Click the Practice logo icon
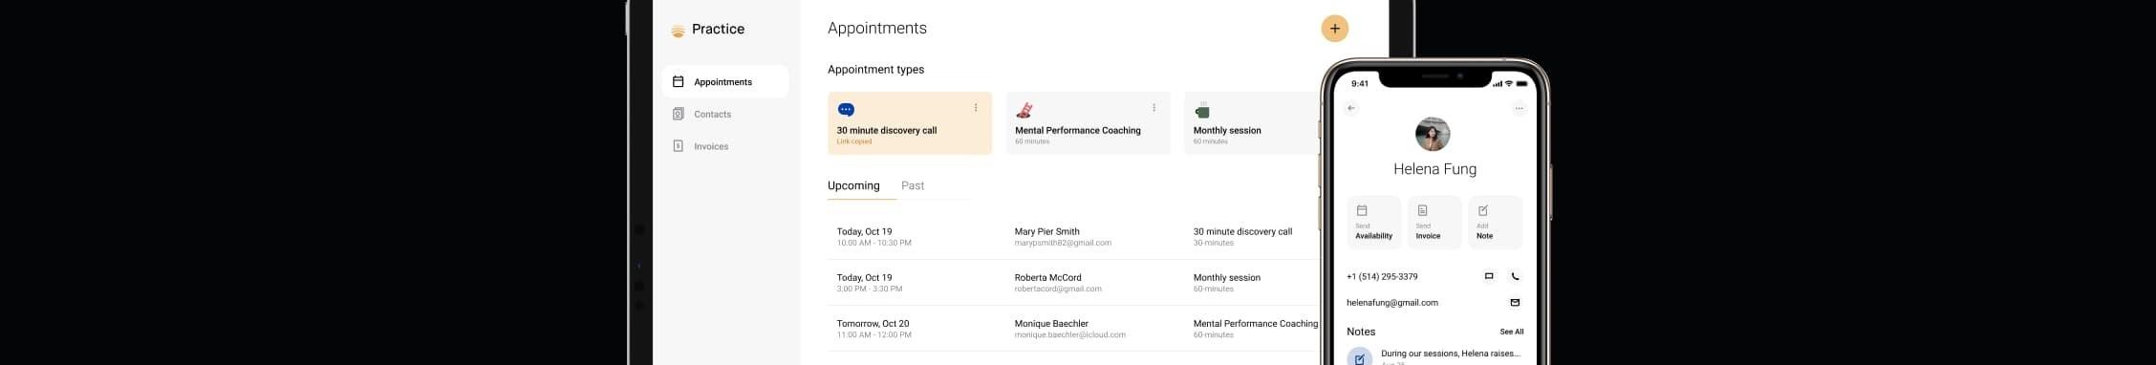Viewport: 2156px width, 365px height. pyautogui.click(x=678, y=31)
